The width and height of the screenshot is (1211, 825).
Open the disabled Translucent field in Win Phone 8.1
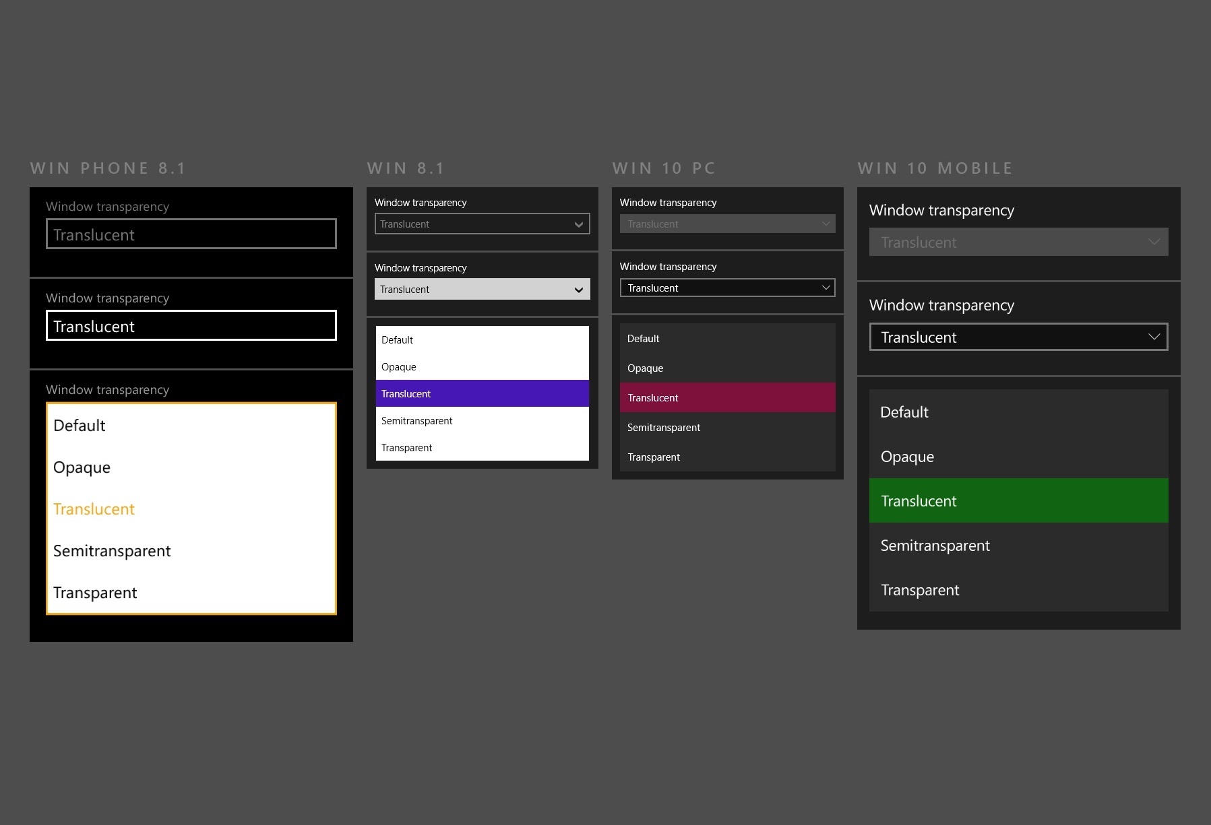coord(191,234)
